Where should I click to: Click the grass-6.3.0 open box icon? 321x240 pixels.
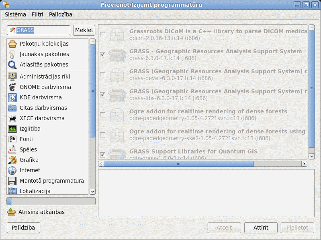[117, 55]
